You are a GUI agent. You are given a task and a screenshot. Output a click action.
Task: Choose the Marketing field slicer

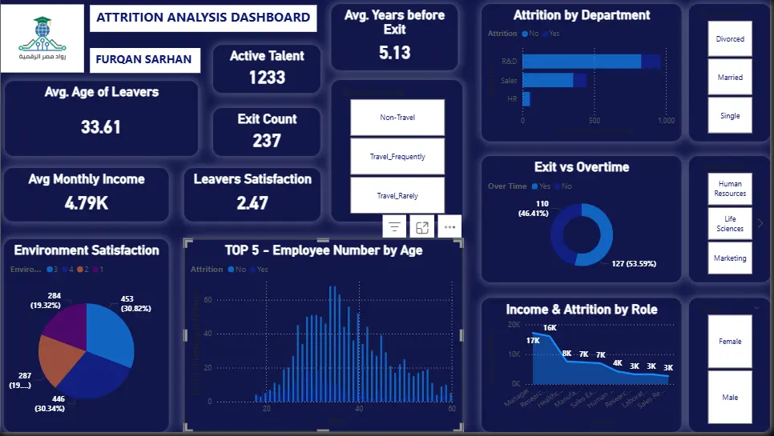pos(730,258)
